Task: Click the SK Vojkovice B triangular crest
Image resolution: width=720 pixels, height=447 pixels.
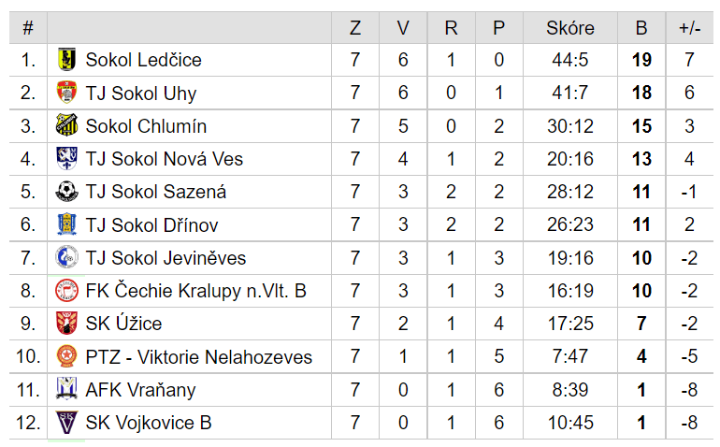Action: [66, 422]
